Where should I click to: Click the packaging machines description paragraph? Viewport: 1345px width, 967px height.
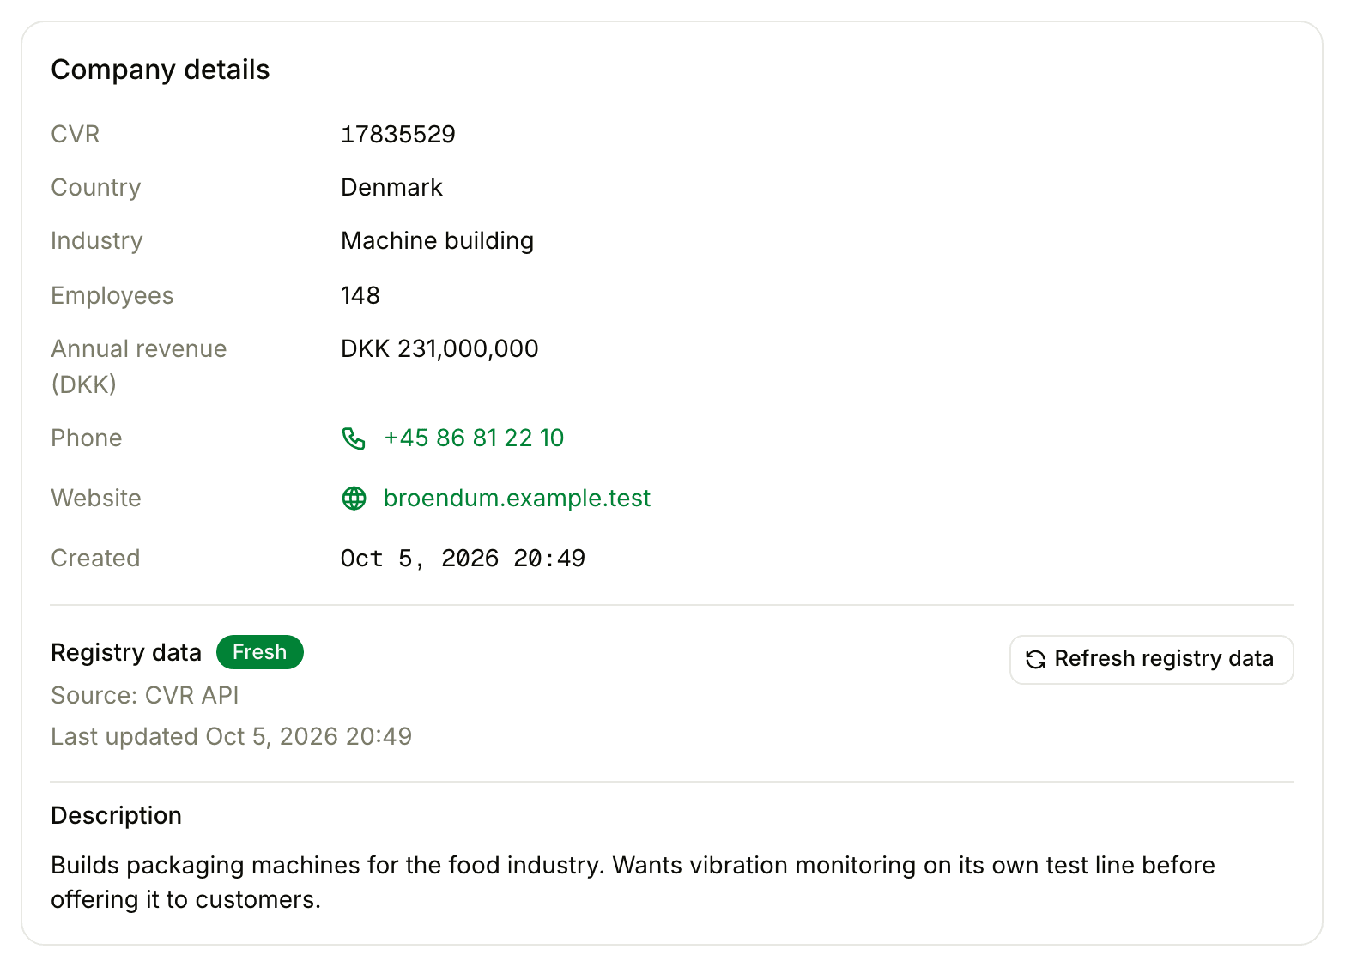(633, 882)
